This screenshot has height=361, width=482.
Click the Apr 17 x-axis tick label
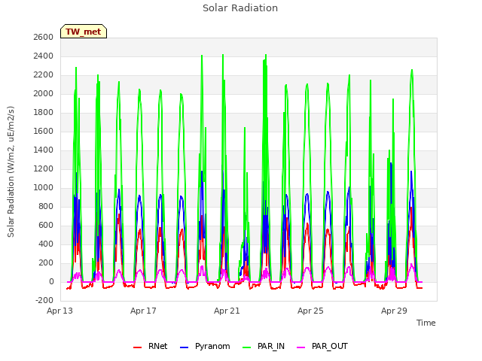tap(143, 311)
